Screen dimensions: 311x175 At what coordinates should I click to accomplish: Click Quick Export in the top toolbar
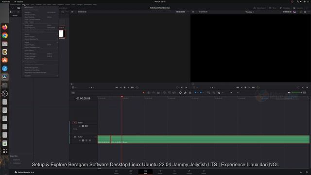point(259,8)
